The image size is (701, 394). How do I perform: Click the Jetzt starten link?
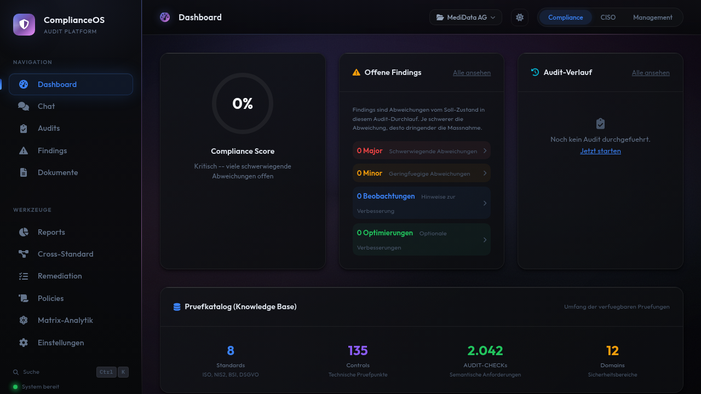(600, 151)
